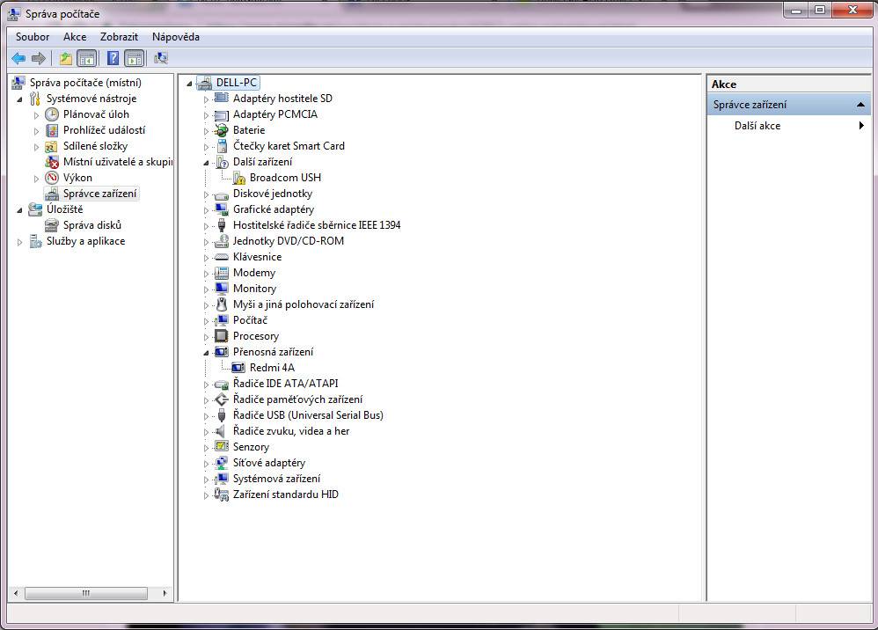Click the Plánovač úloh clock icon
This screenshot has height=630, width=878.
click(52, 114)
